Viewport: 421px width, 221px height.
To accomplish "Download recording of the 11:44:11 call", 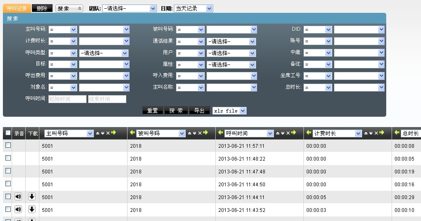I will (x=32, y=197).
